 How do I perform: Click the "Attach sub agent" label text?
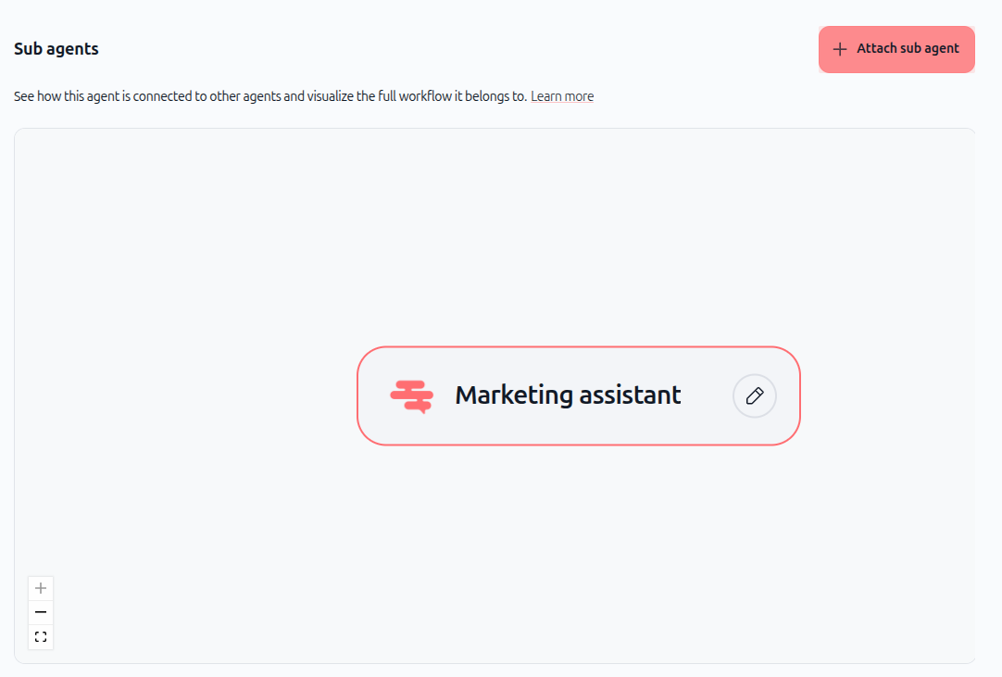(x=908, y=48)
